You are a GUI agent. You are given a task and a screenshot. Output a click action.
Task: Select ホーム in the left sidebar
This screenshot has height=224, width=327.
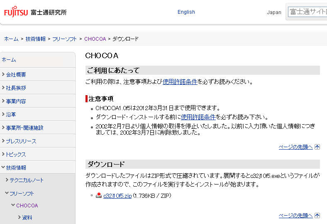click(9, 60)
